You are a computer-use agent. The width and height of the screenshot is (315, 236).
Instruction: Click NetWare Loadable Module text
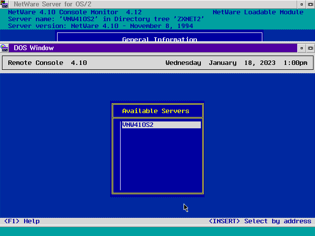click(258, 12)
